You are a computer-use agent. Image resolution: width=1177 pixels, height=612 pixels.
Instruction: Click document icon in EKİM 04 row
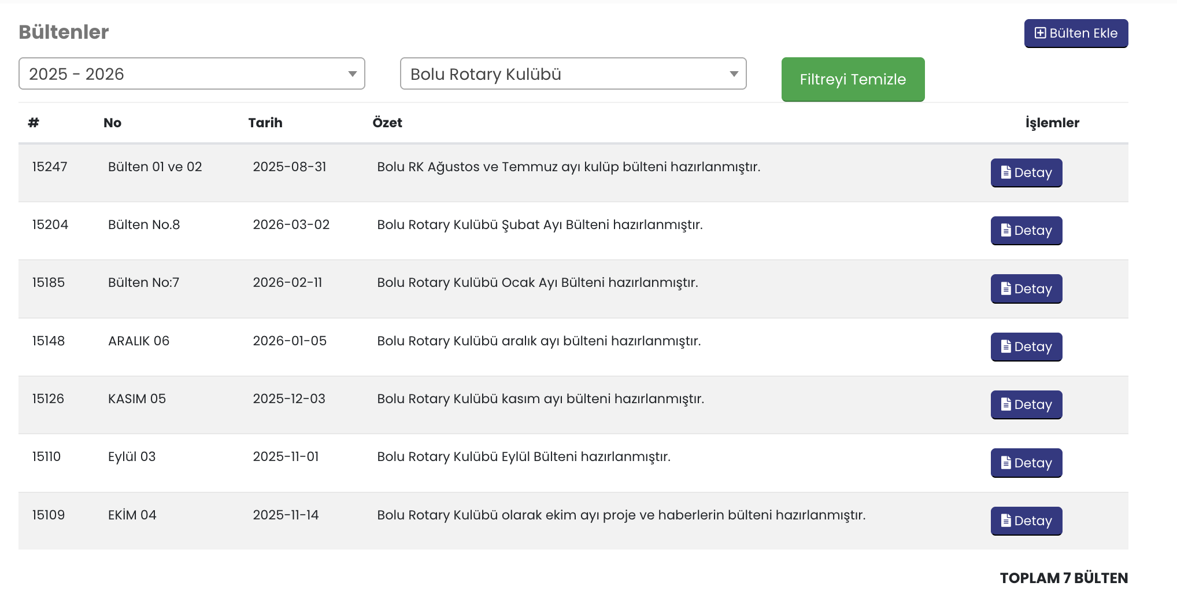(1006, 521)
